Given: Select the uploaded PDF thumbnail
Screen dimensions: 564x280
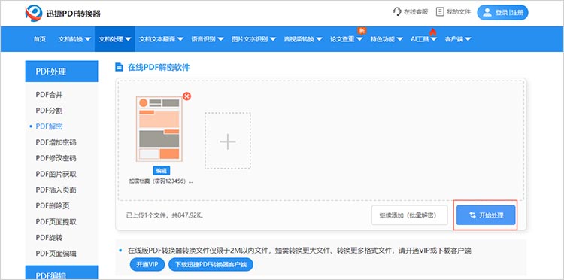Looking at the screenshot, I should coord(159,129).
